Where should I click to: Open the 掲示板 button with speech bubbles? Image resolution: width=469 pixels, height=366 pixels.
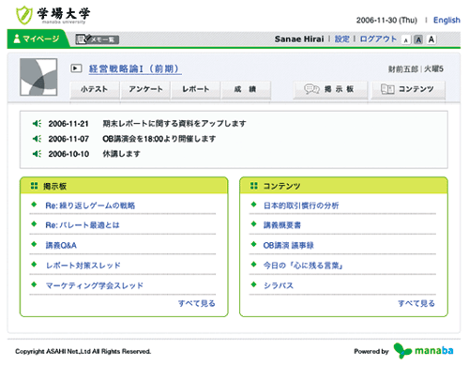pos(330,89)
